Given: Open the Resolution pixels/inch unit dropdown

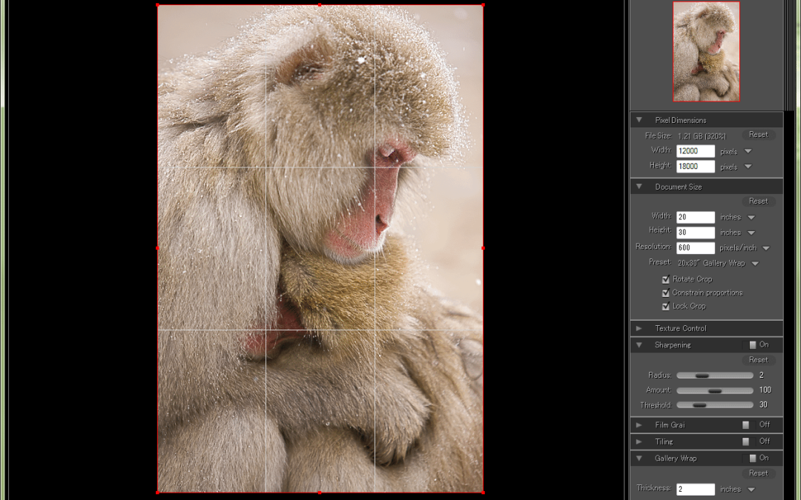Looking at the screenshot, I should pos(766,248).
